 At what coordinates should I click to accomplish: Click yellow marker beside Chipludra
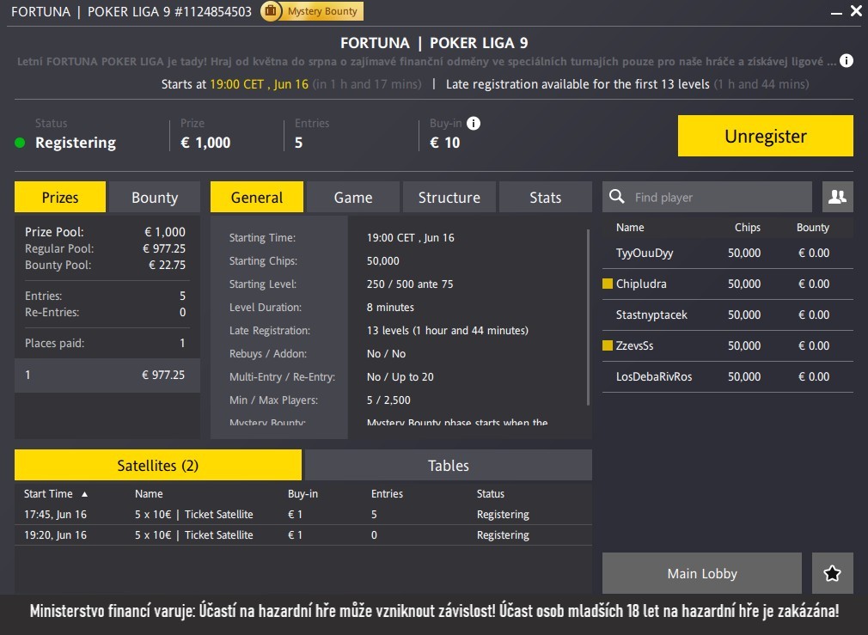click(608, 284)
